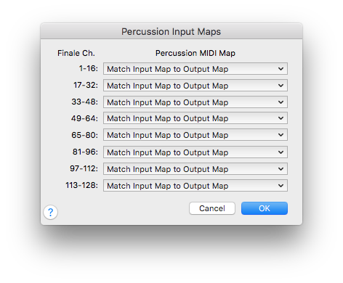The height and width of the screenshot is (283, 343).
Task: Click the chevron arrow for channels 33-48
Action: pyautogui.click(x=281, y=102)
